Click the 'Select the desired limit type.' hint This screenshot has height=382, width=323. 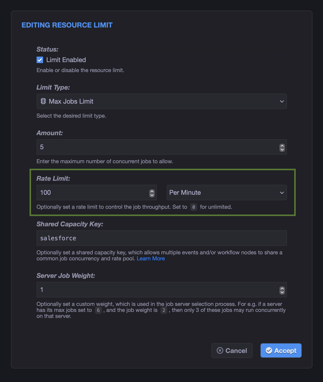71,116
